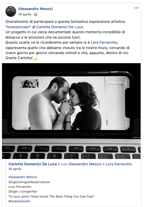Open Lora Ferrarotto link in post text
Screen dimensions: 144x207
pos(104,42)
